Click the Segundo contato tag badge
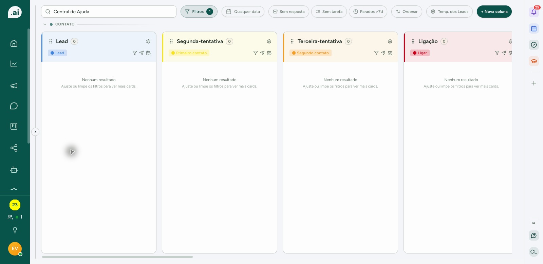543x264 pixels. click(311, 53)
